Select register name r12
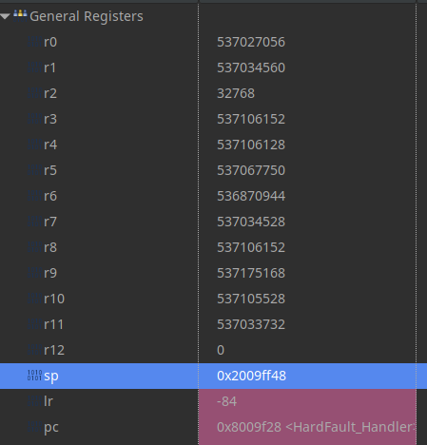Viewport: 427px width, 445px height. pos(54,350)
